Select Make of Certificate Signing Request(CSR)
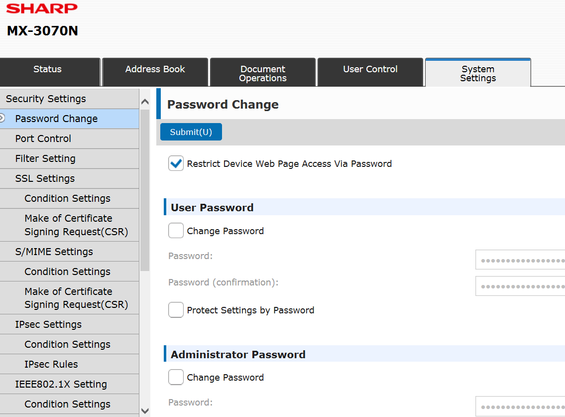Screen dimensions: 565x417 [68, 225]
